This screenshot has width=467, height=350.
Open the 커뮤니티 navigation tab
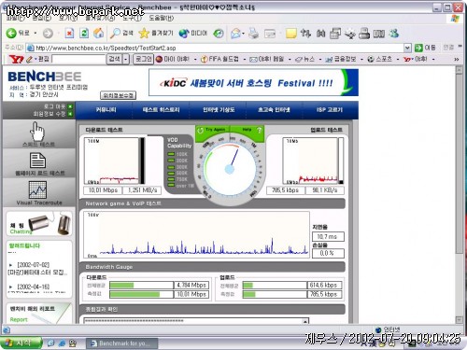pos(106,110)
